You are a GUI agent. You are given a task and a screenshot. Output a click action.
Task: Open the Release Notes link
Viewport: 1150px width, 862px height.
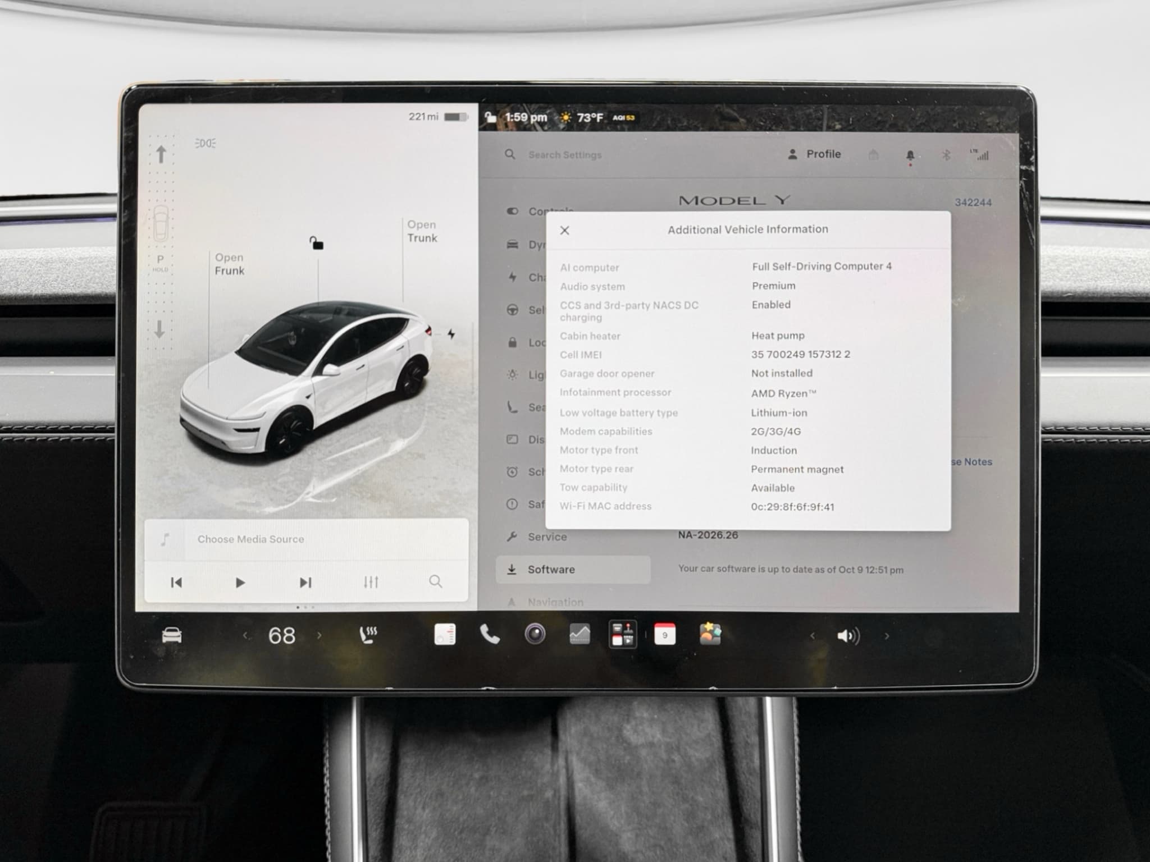pos(972,462)
